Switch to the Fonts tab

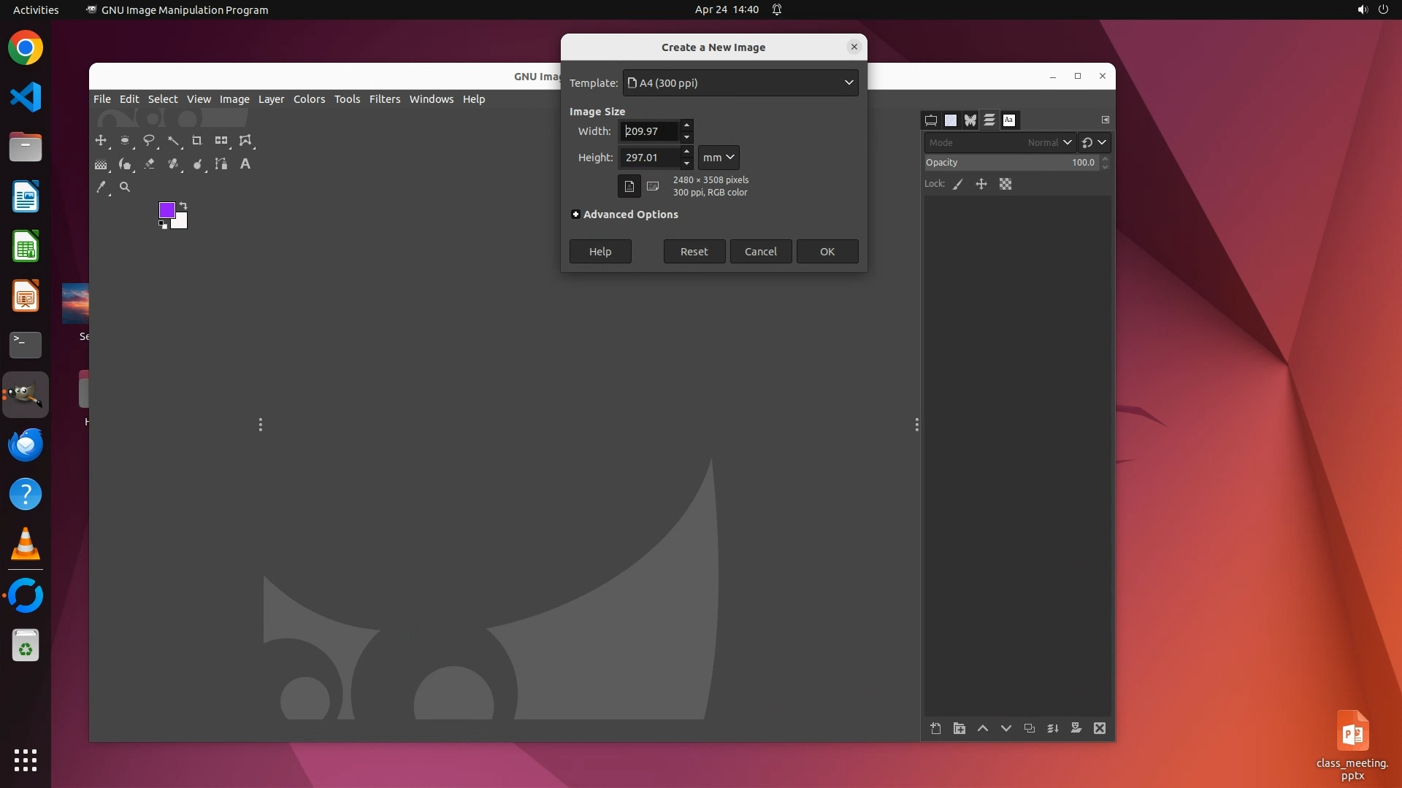click(1009, 120)
